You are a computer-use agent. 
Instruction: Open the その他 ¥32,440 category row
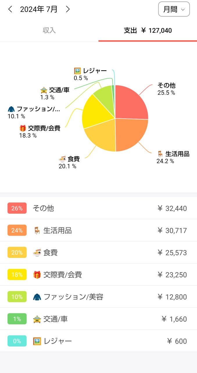(x=98, y=208)
